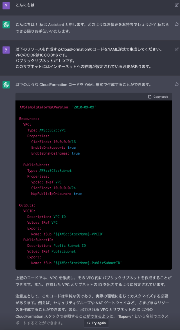Click 'Description: VPC ID' line

click(x=46, y=217)
